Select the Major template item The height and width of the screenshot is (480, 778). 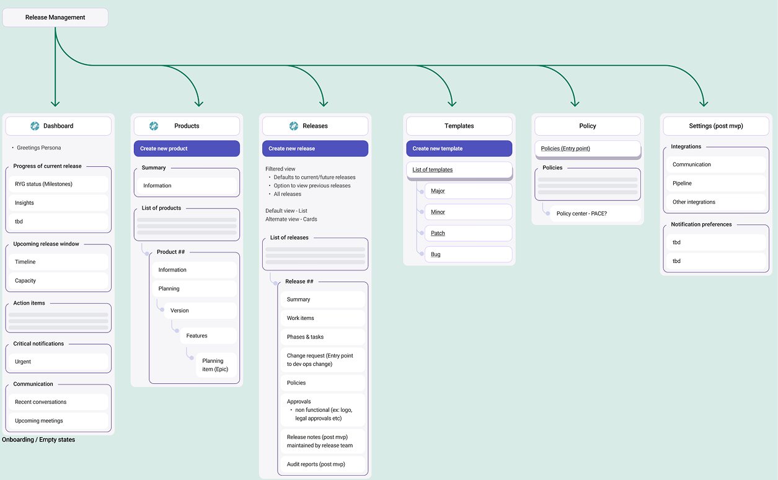point(469,191)
